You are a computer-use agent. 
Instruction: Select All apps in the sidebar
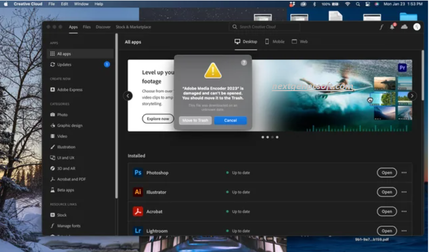coord(80,54)
